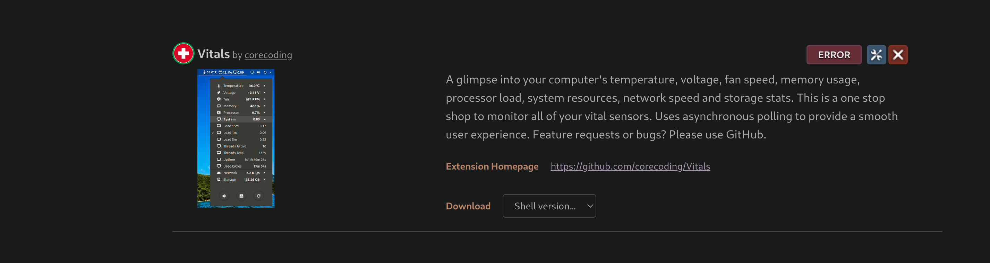Expand the Memory submenu arrow
Image resolution: width=990 pixels, height=263 pixels.
[264, 106]
